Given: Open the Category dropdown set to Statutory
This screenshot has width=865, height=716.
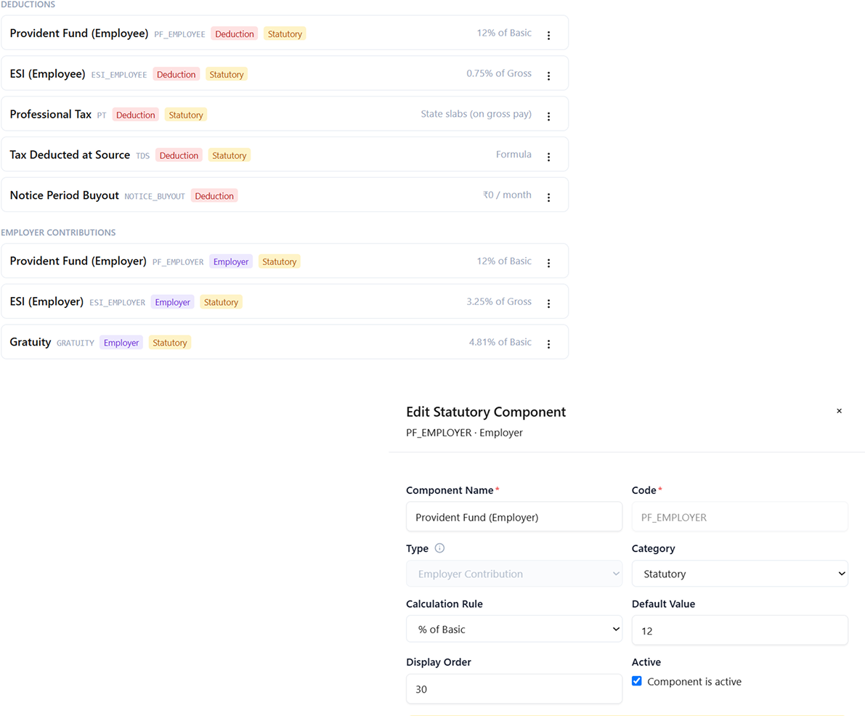Looking at the screenshot, I should click(x=740, y=574).
